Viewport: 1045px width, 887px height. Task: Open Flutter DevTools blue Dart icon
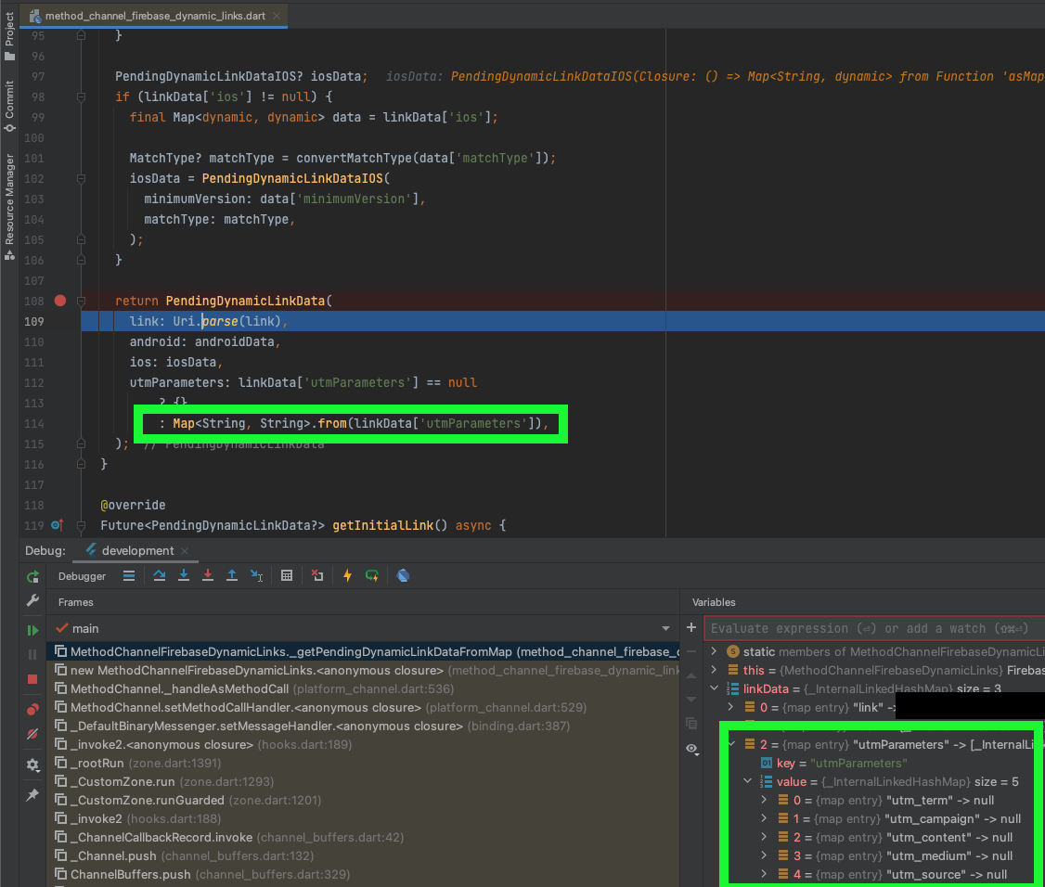pos(403,576)
